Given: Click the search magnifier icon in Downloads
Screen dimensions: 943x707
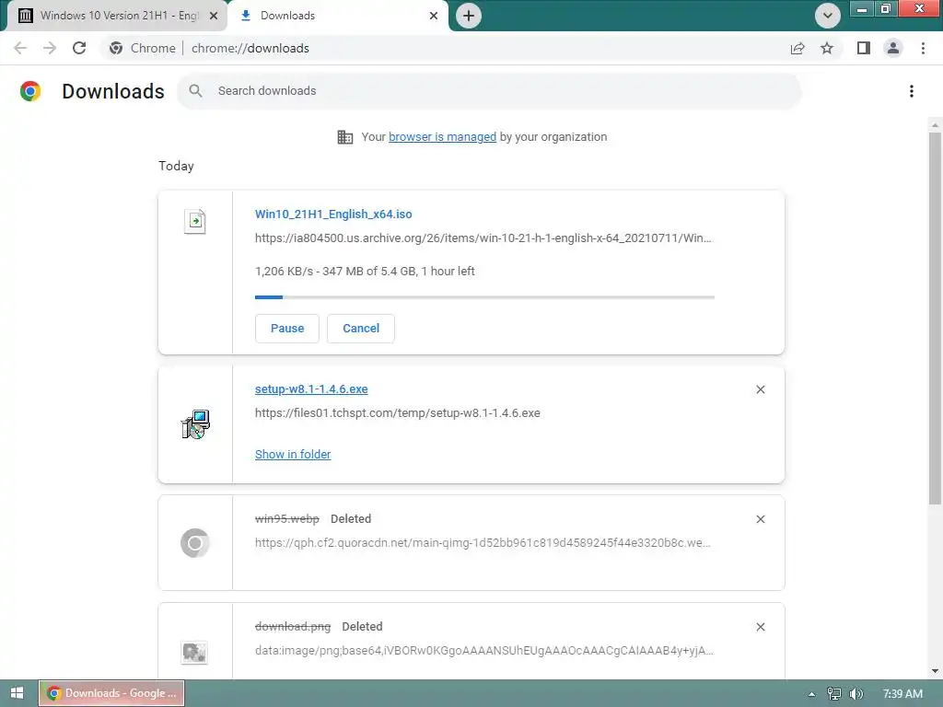Looking at the screenshot, I should tap(195, 91).
